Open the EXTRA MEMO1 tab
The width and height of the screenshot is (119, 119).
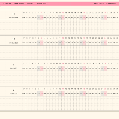click(x=99, y=4)
